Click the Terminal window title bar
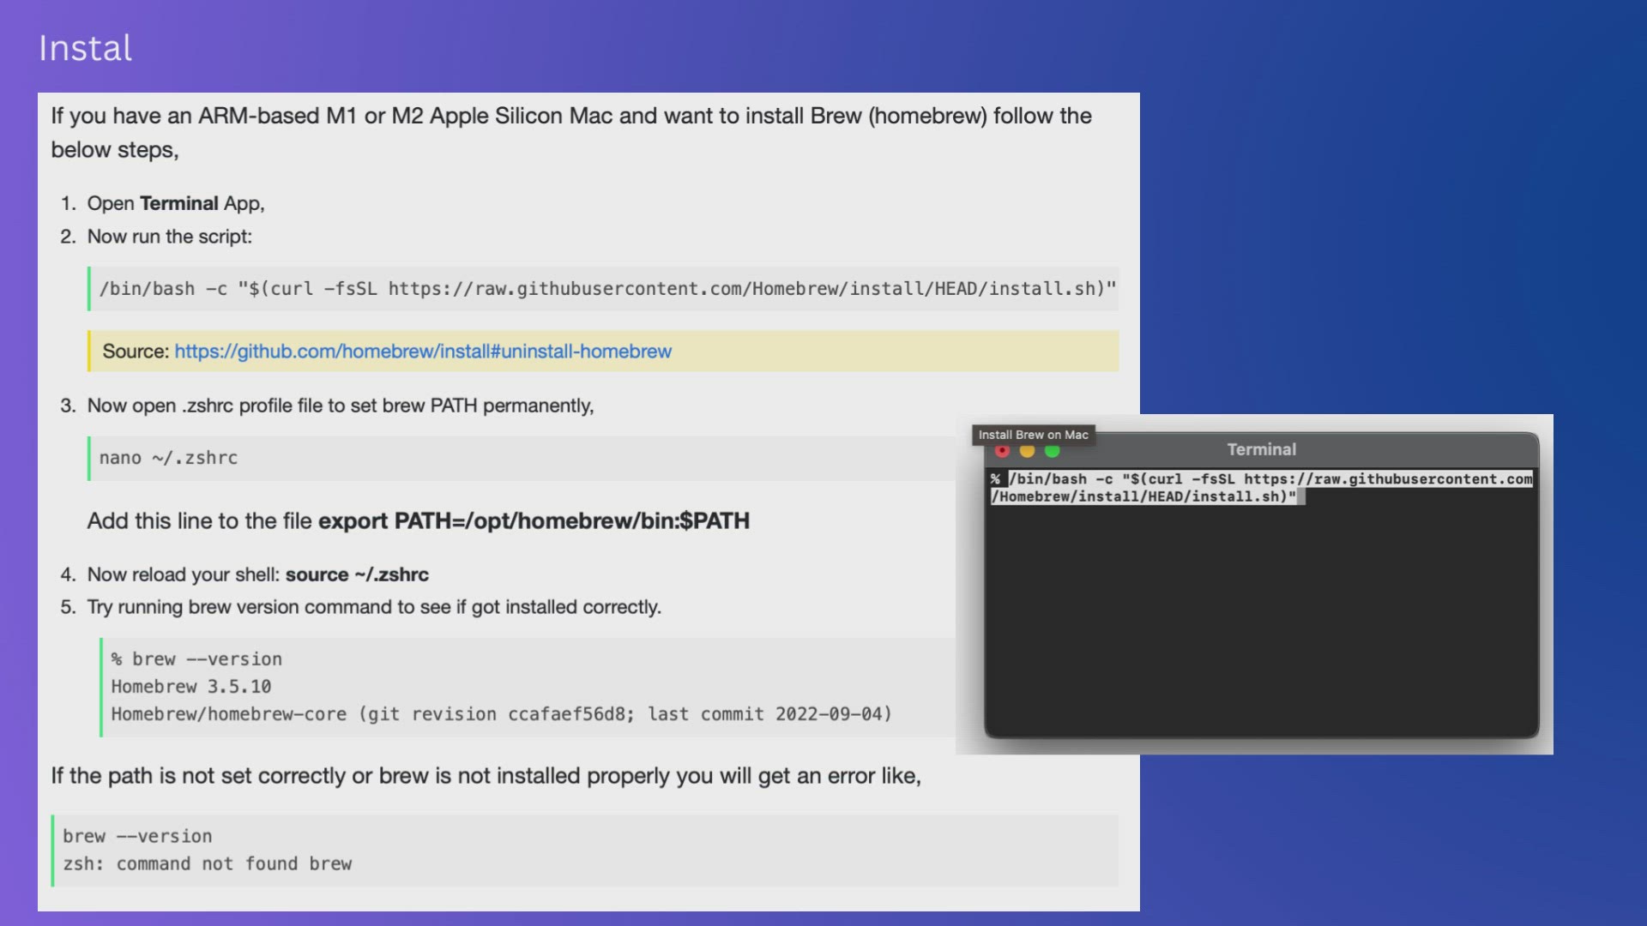1647x926 pixels. [1261, 449]
